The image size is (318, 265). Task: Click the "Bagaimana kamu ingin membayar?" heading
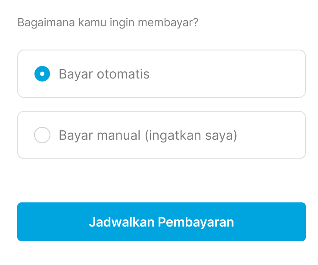108,22
